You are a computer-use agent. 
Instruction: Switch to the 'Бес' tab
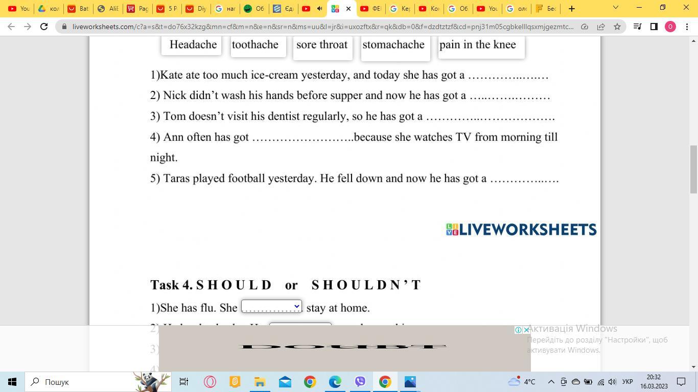(546, 9)
